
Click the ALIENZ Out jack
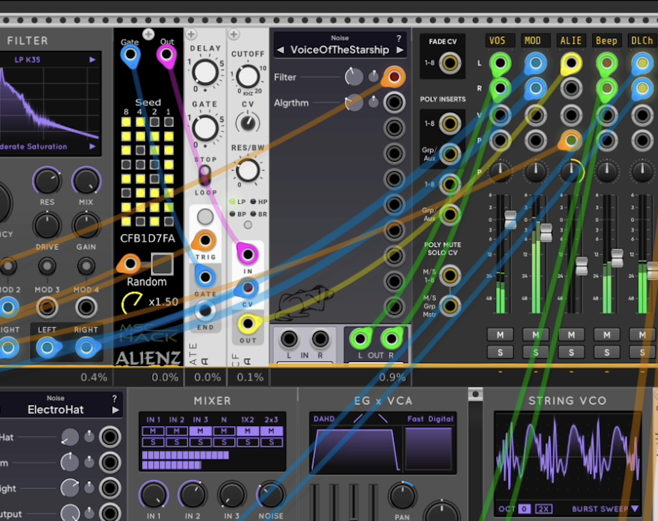[x=166, y=54]
